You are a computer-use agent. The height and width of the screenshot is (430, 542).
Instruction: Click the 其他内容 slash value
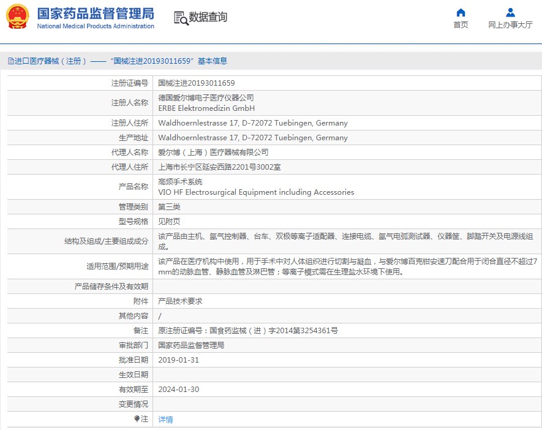[x=160, y=316]
